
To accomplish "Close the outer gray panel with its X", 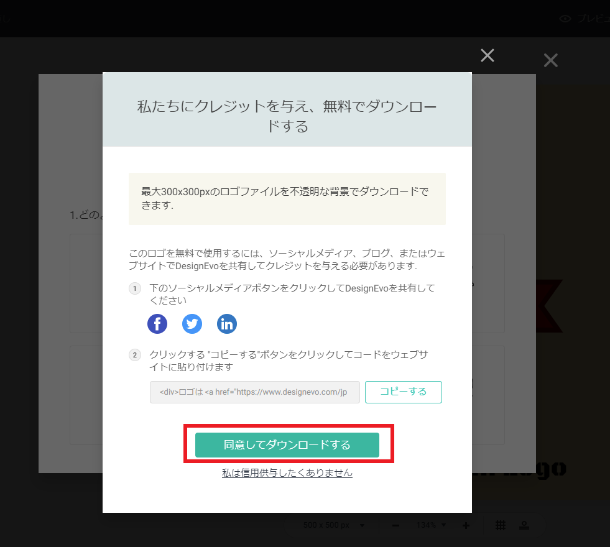I will [x=551, y=60].
